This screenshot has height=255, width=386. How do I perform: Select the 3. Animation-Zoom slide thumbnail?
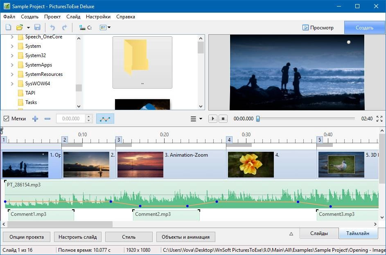[x=140, y=164]
